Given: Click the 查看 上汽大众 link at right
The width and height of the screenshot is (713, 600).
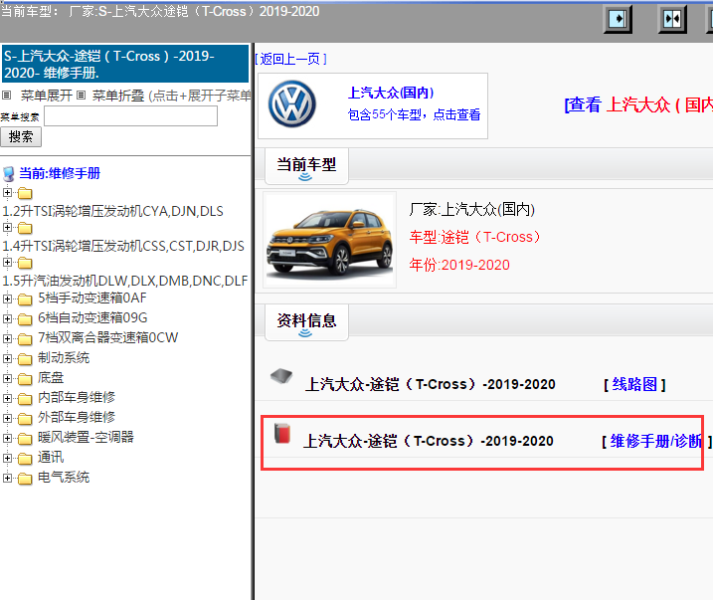Looking at the screenshot, I should point(638,105).
